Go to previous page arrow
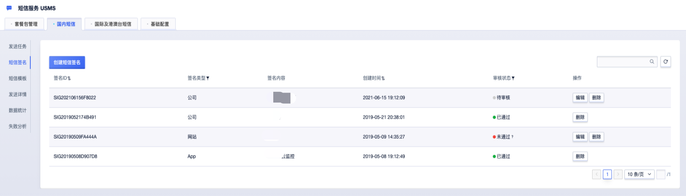The height and width of the screenshot is (196, 686). coord(597,174)
